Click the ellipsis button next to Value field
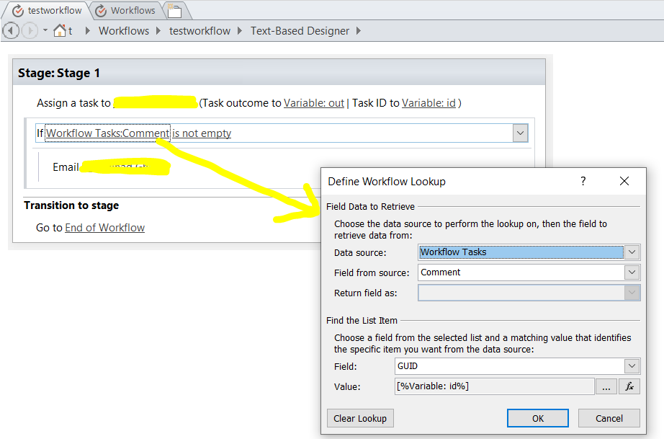This screenshot has height=439, width=664. point(606,386)
